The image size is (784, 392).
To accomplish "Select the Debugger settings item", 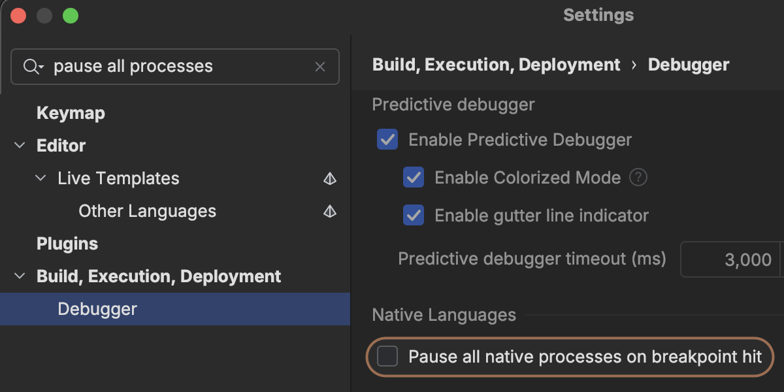I will pyautogui.click(x=97, y=309).
